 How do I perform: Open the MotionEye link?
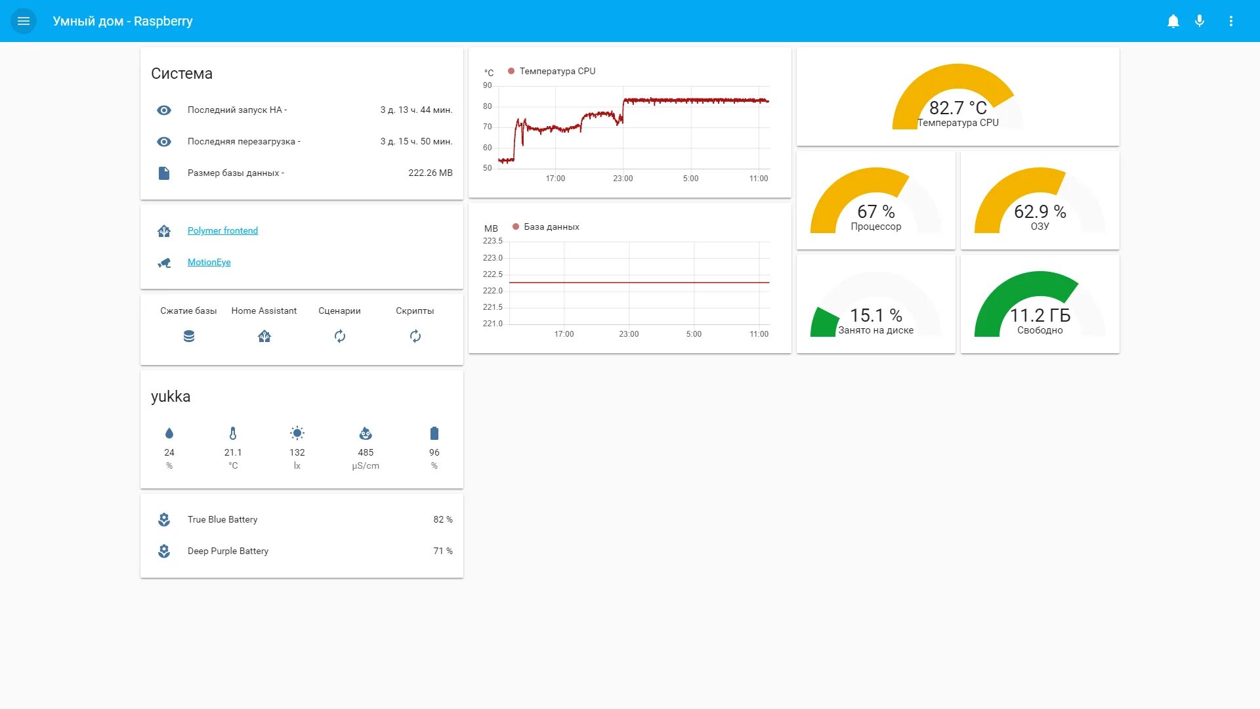pos(209,262)
